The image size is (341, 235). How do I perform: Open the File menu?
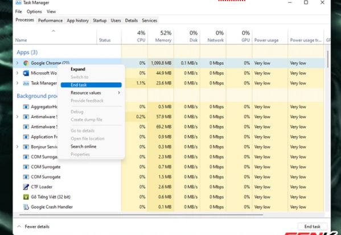18,11
